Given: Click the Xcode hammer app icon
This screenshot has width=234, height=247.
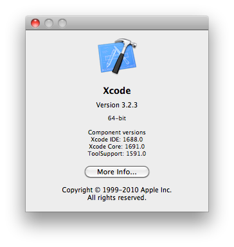Looking at the screenshot, I should click(x=117, y=56).
